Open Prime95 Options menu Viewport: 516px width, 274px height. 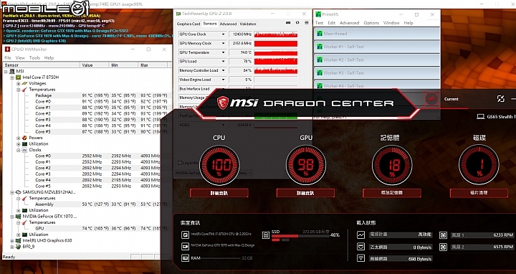(371, 23)
